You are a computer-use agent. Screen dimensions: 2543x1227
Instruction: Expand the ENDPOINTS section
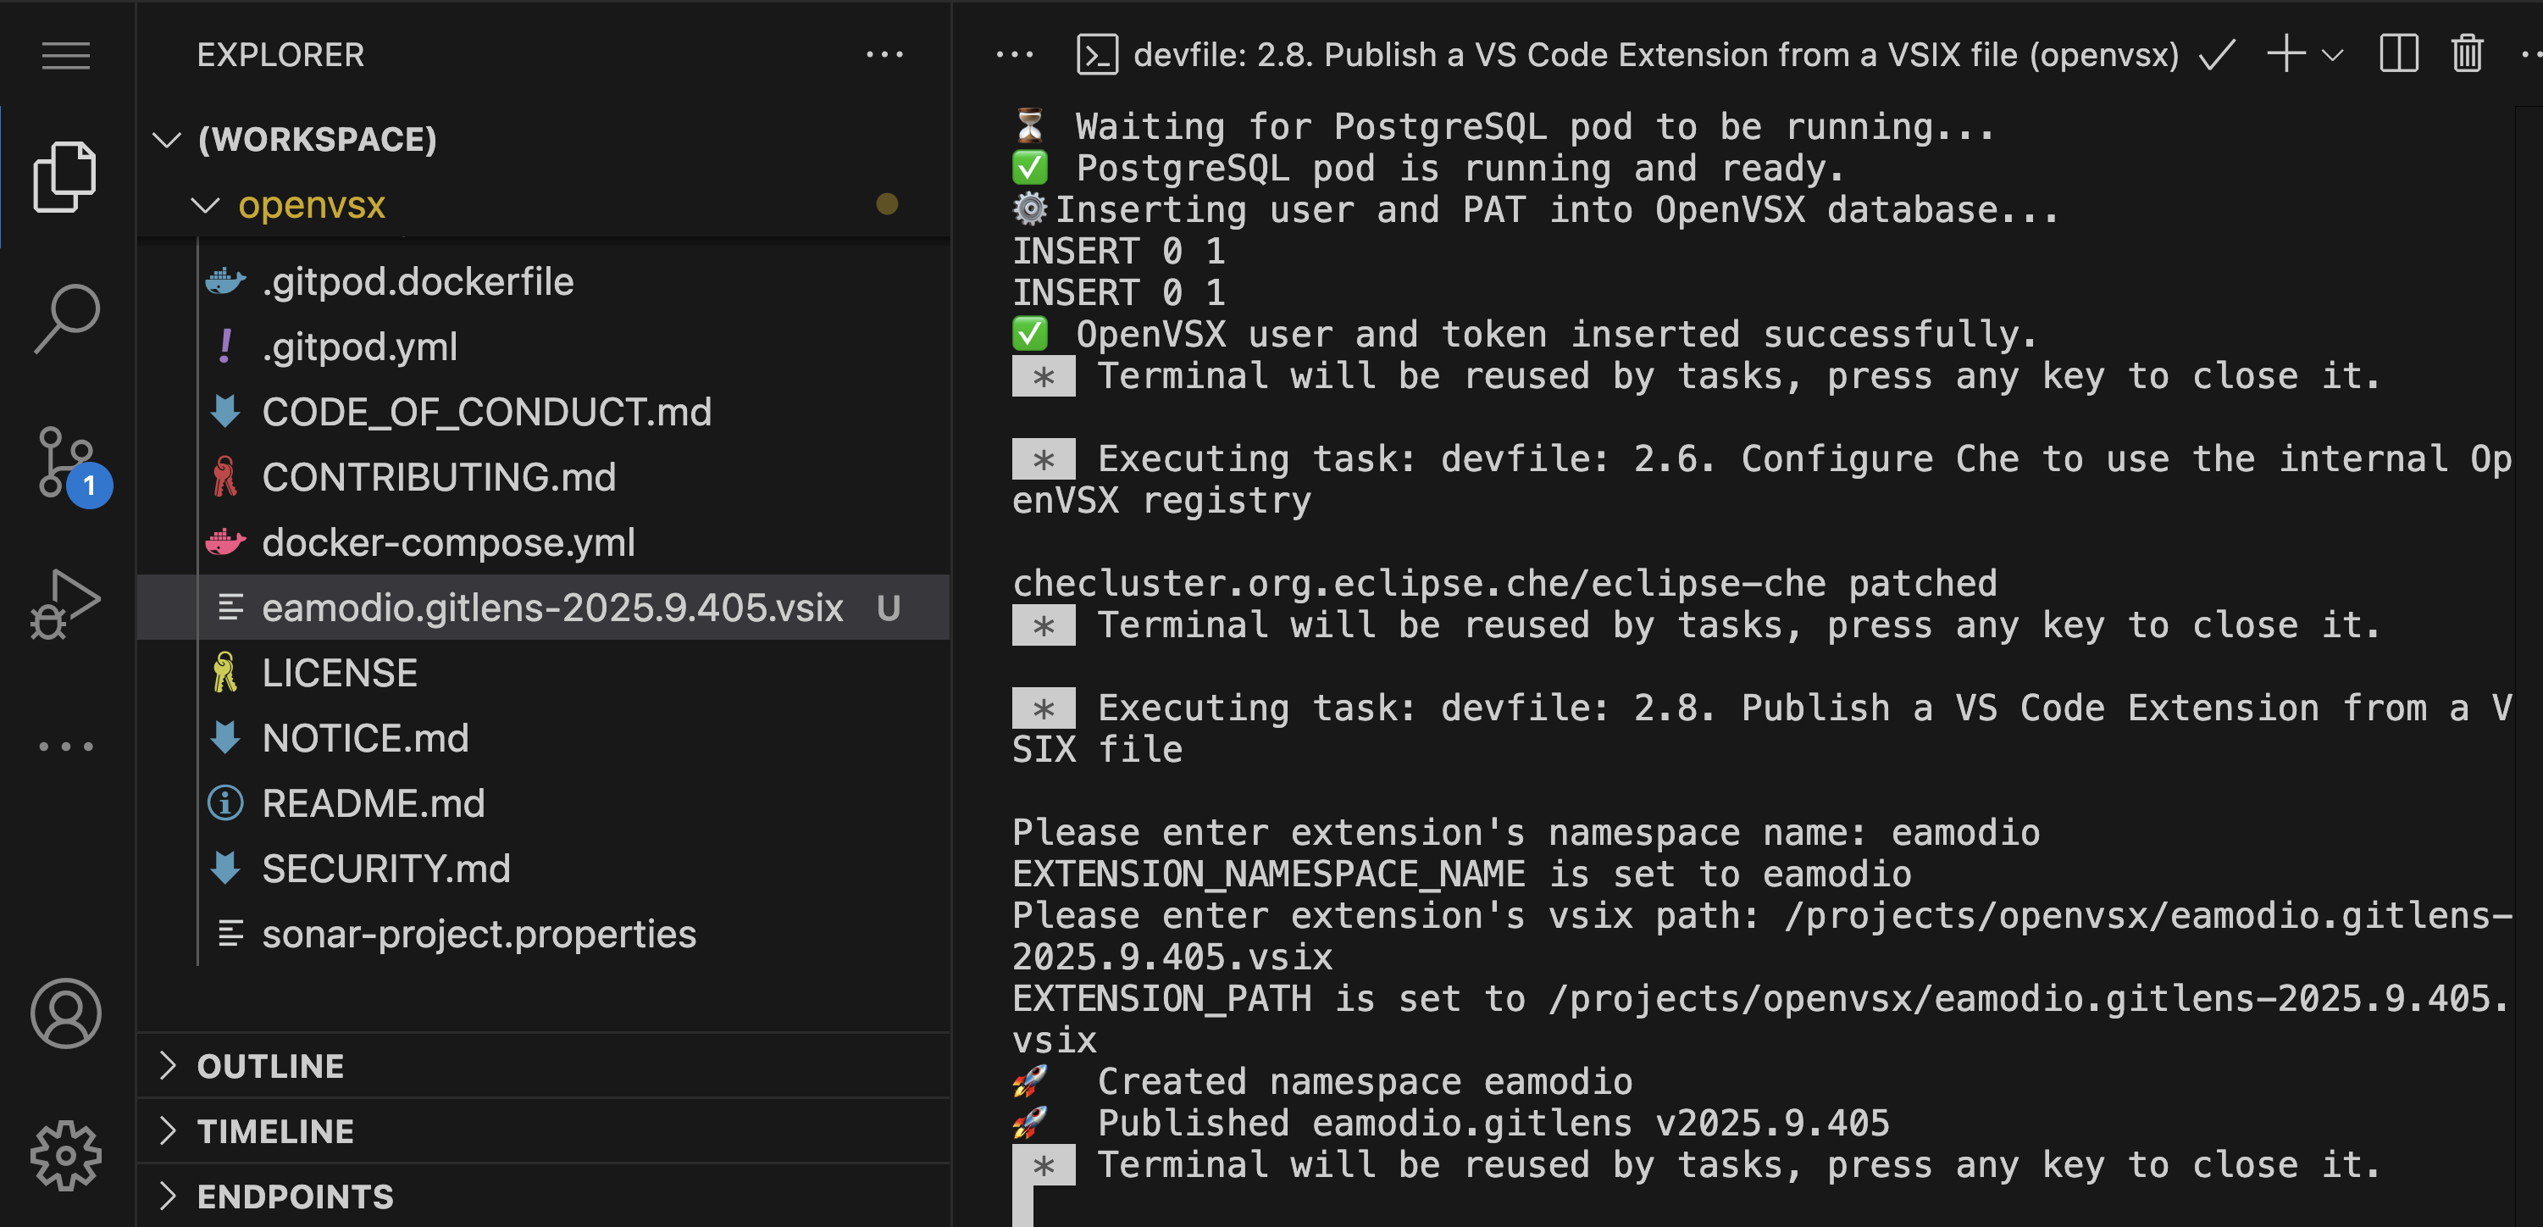(x=544, y=1196)
